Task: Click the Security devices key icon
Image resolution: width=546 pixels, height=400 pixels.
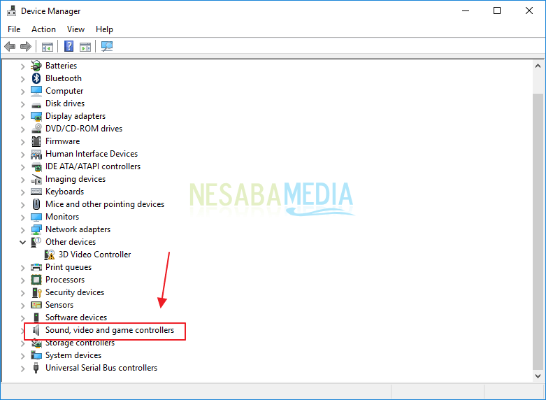Action: [36, 292]
